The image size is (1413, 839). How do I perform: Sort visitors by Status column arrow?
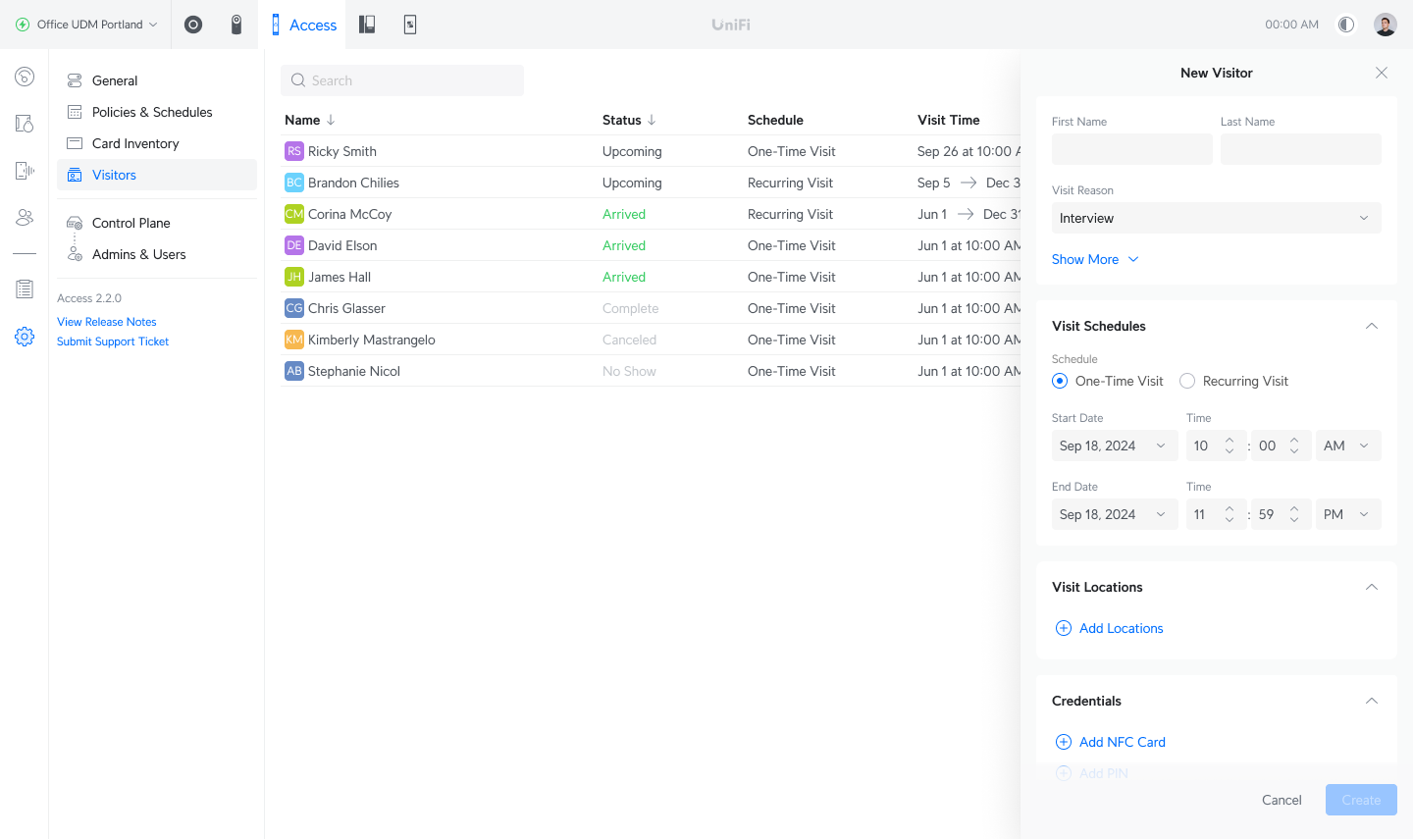click(652, 120)
